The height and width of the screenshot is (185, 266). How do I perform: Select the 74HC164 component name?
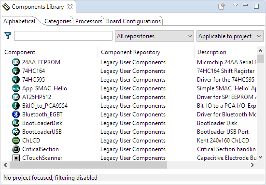click(34, 71)
